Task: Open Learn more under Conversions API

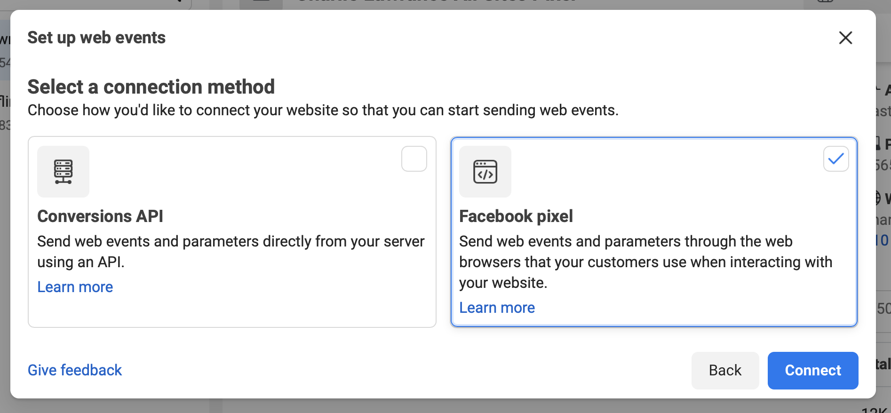Action: (x=75, y=286)
